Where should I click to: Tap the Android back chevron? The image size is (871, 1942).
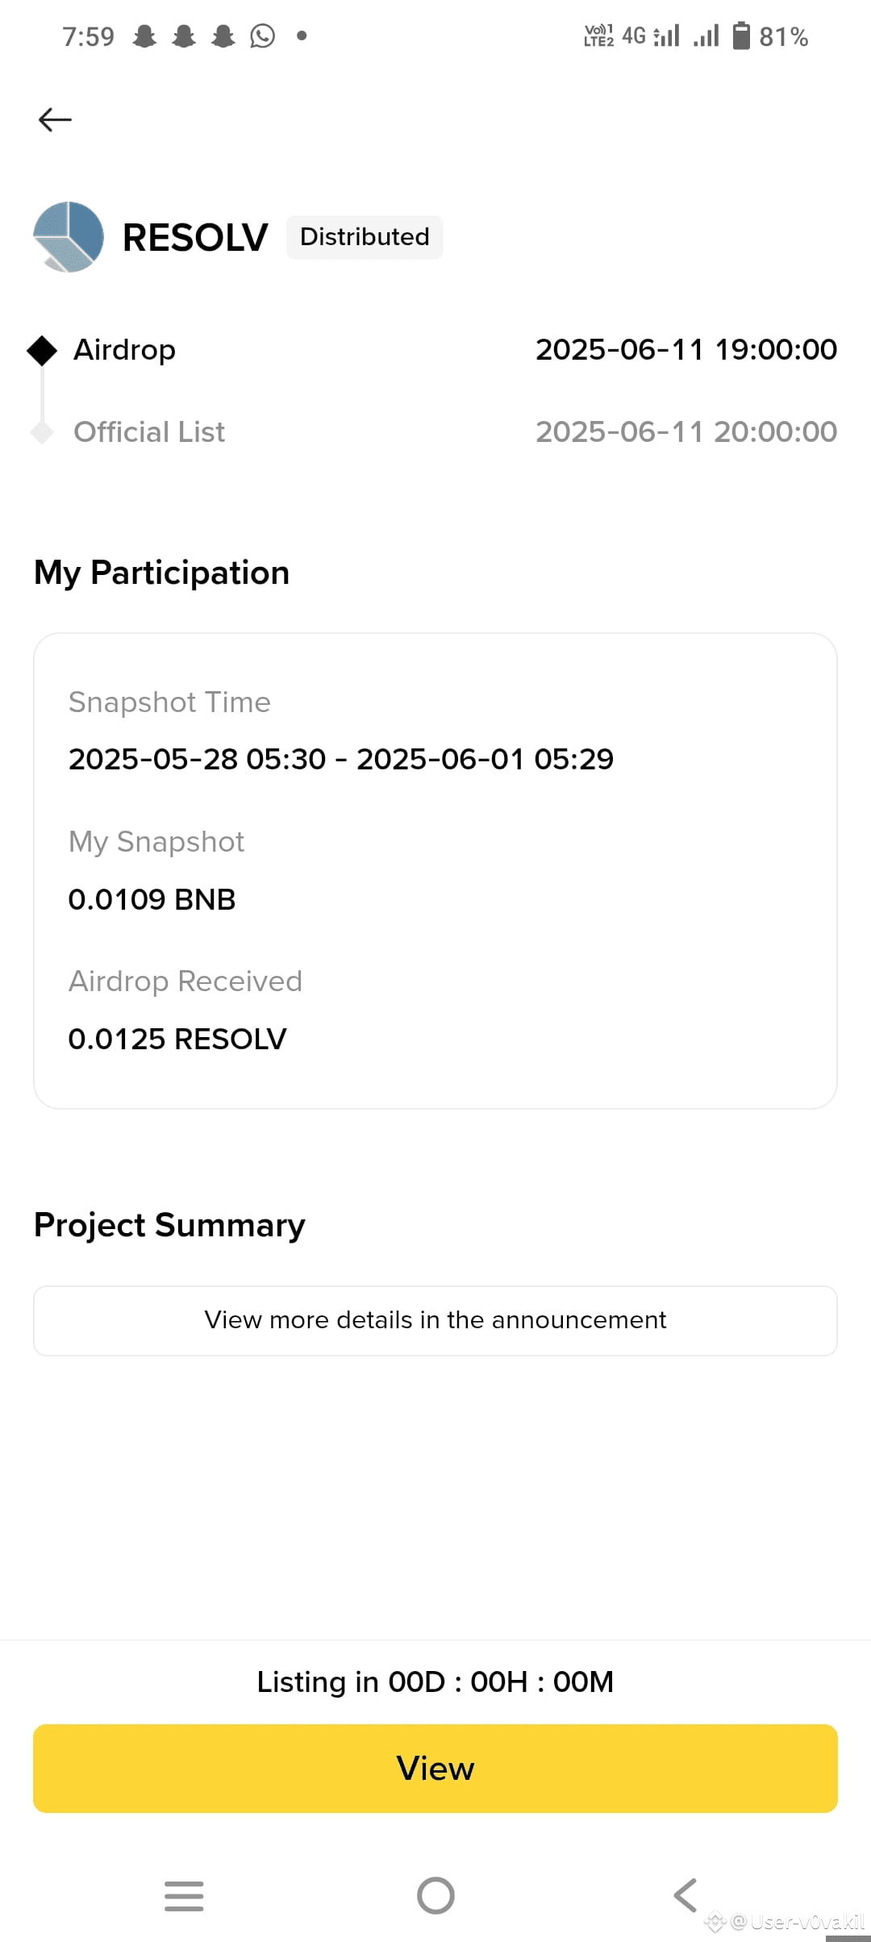686,1895
